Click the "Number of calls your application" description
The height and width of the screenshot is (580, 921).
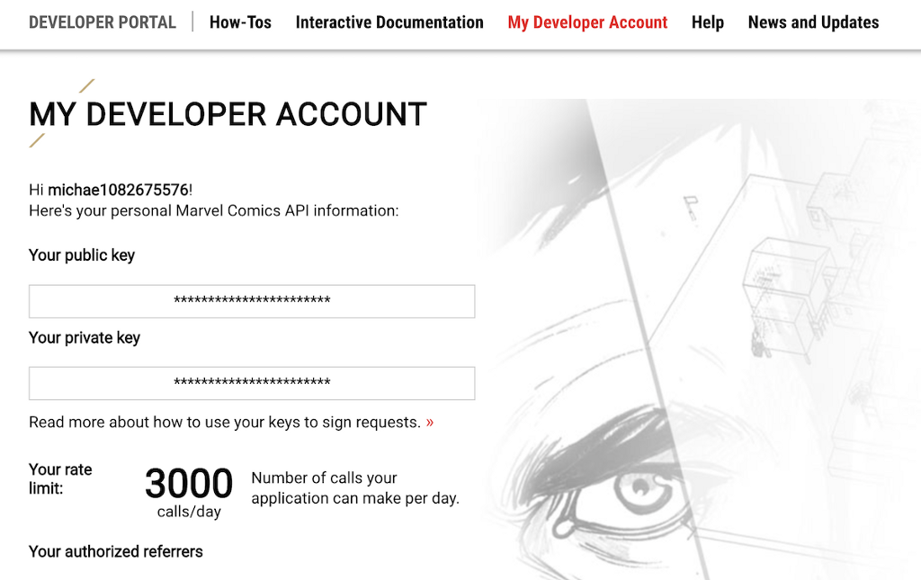point(355,488)
